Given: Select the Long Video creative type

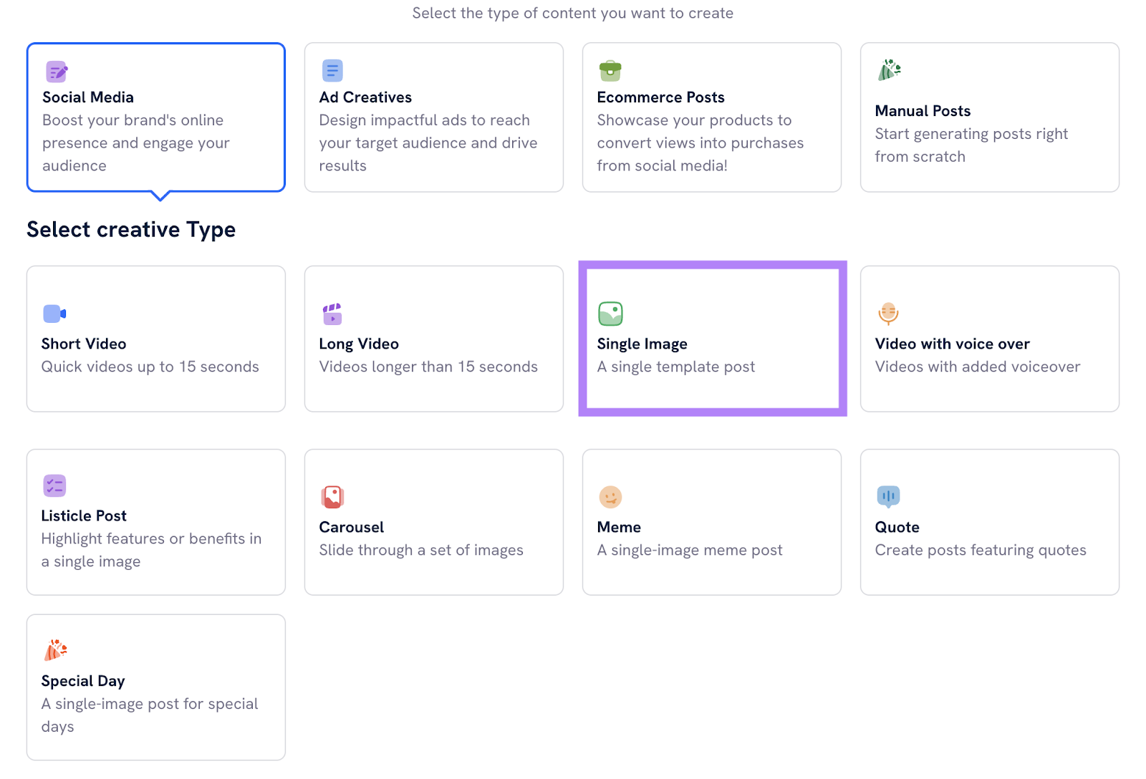Looking at the screenshot, I should [x=359, y=344].
